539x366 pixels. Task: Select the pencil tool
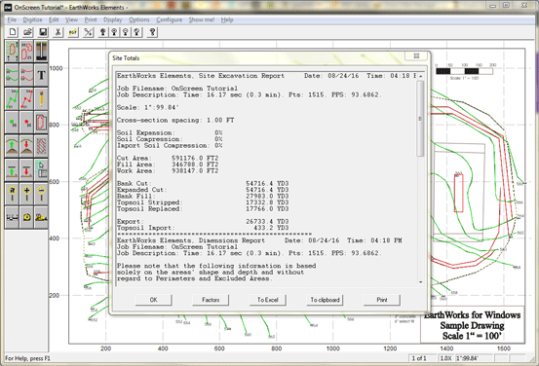coord(41,99)
